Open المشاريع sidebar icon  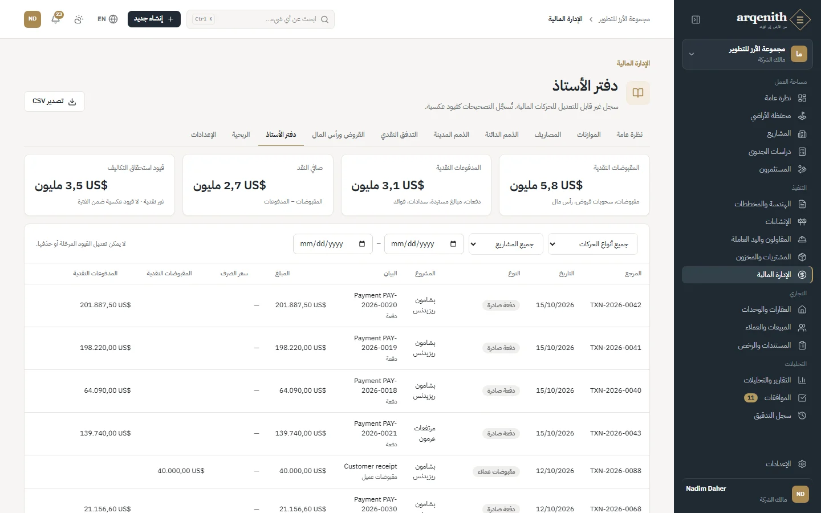(x=802, y=133)
